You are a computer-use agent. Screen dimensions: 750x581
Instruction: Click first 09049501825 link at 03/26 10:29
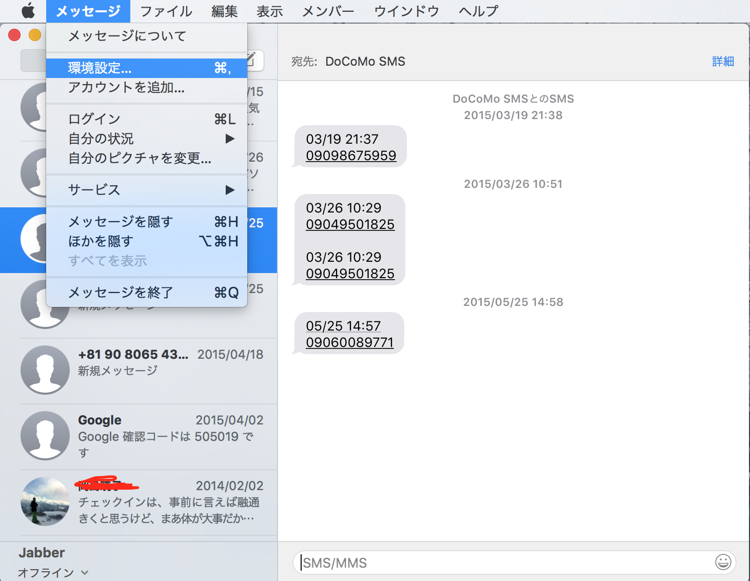(350, 224)
